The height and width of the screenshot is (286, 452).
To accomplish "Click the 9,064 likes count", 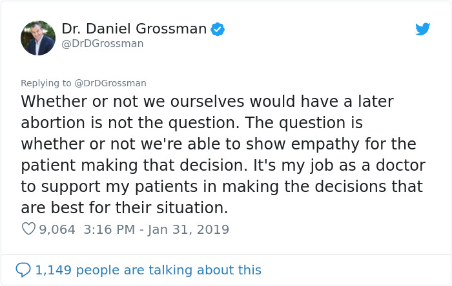I will coord(57,229).
